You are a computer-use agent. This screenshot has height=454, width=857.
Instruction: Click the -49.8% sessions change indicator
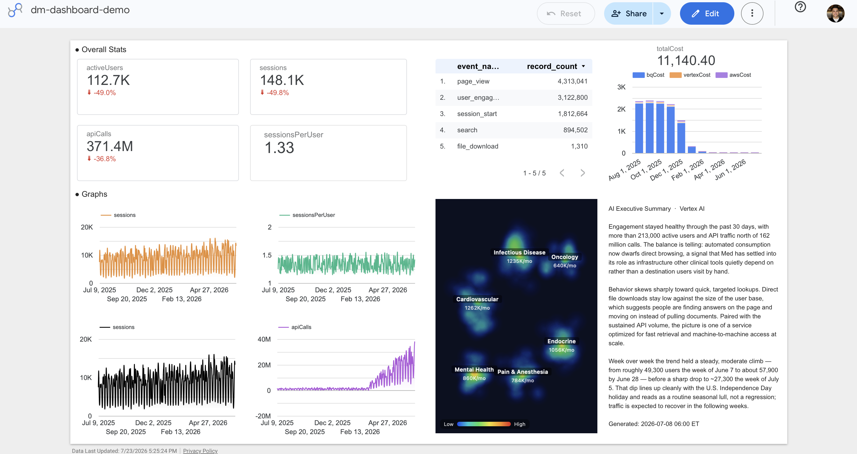(x=274, y=92)
